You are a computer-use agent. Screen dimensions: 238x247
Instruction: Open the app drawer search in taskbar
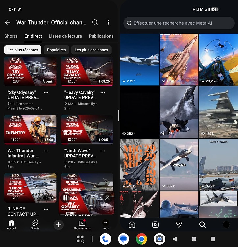pos(80,239)
